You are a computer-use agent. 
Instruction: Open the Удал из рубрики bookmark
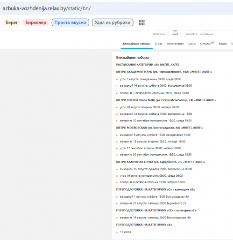coord(113,22)
